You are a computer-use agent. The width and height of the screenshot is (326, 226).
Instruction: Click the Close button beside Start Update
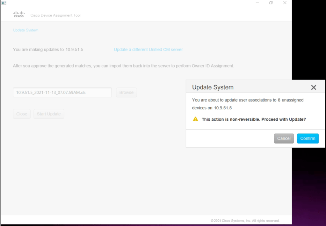[x=22, y=114]
